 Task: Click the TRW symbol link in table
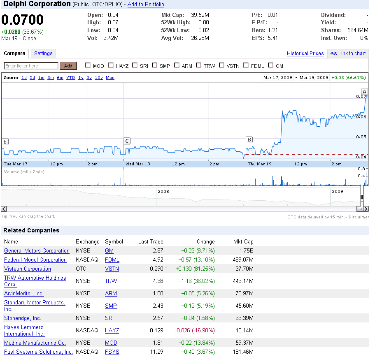[x=111, y=281]
